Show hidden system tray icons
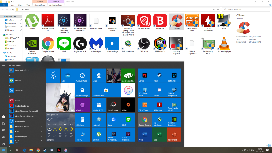 click(242, 150)
